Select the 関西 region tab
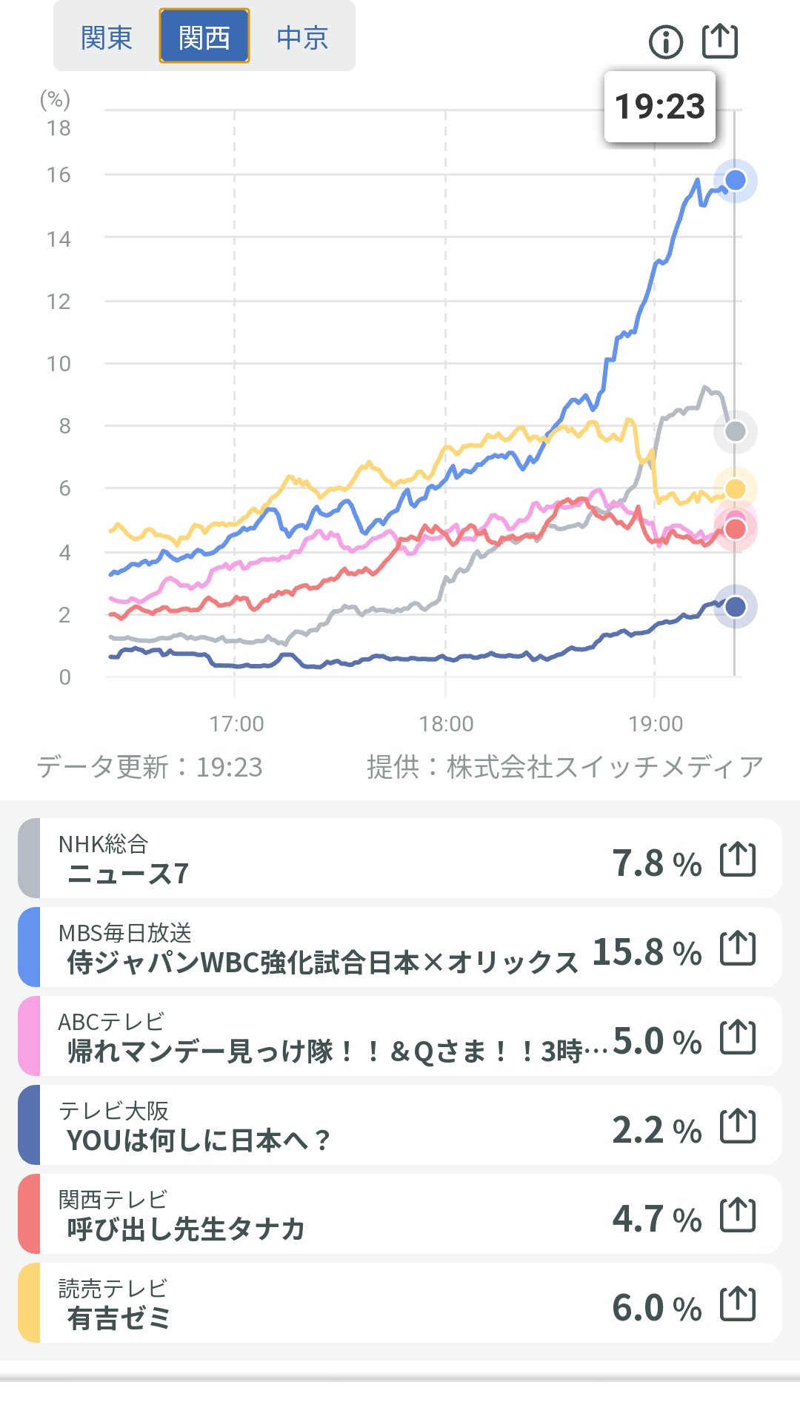The width and height of the screenshot is (800, 1405). click(204, 37)
